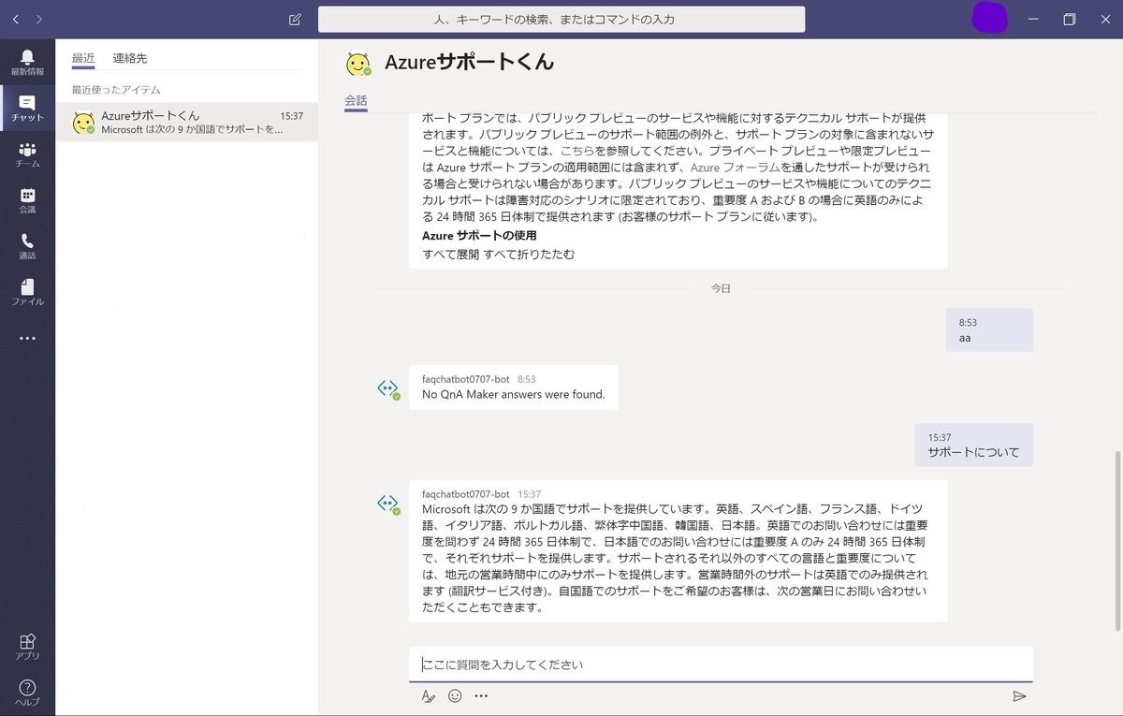Select the 会話 tab under Azureサポートくん

pos(356,98)
